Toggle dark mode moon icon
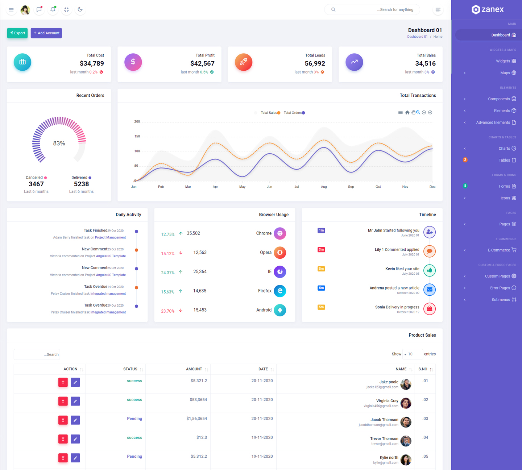This screenshot has height=470, width=522. pyautogui.click(x=80, y=9)
